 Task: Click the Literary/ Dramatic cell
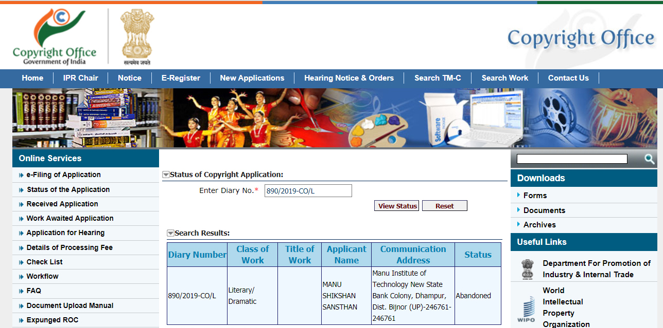click(x=253, y=296)
